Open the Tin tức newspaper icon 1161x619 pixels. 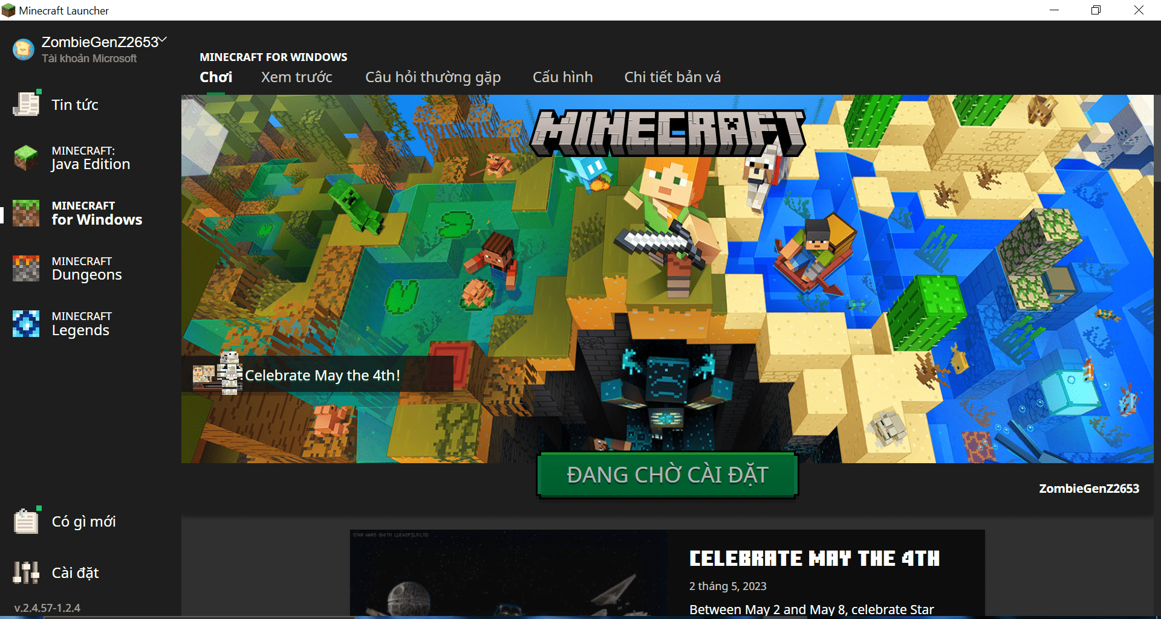click(x=26, y=104)
